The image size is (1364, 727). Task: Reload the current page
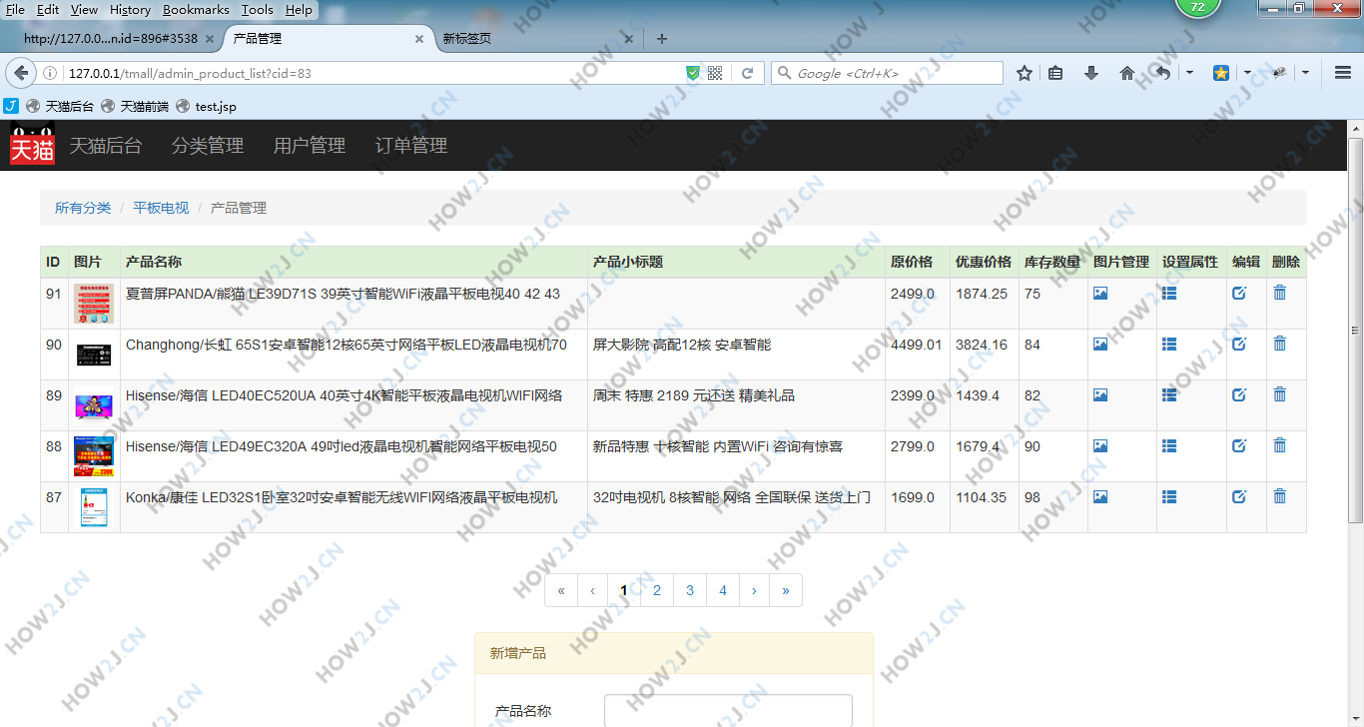(x=746, y=73)
